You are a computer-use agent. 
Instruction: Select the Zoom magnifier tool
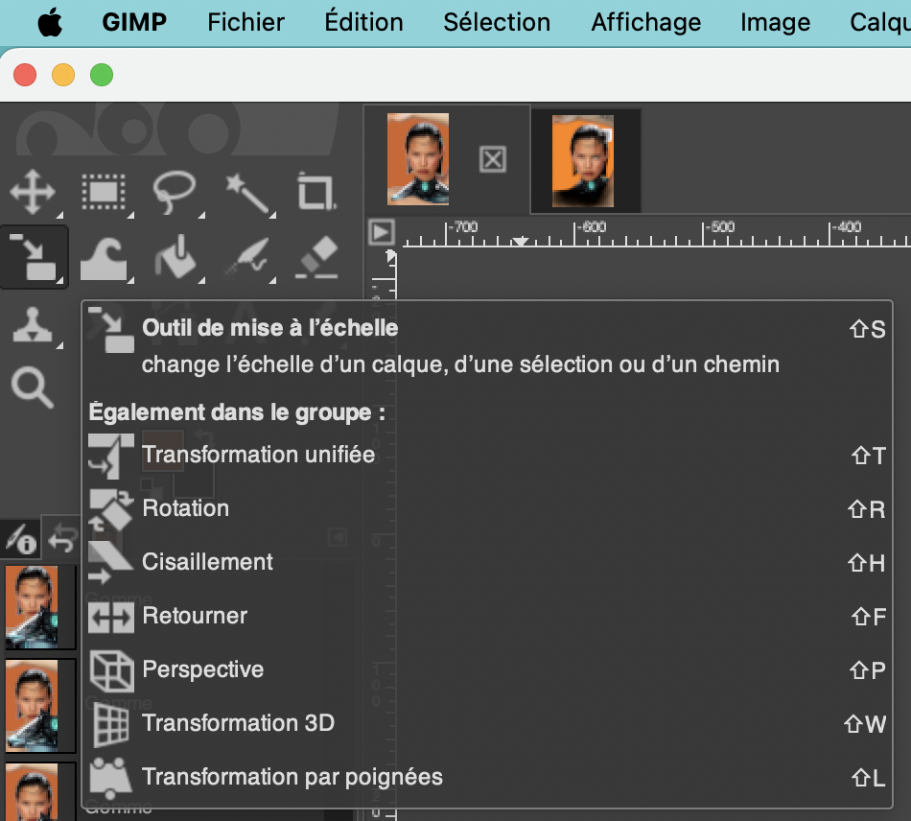33,388
